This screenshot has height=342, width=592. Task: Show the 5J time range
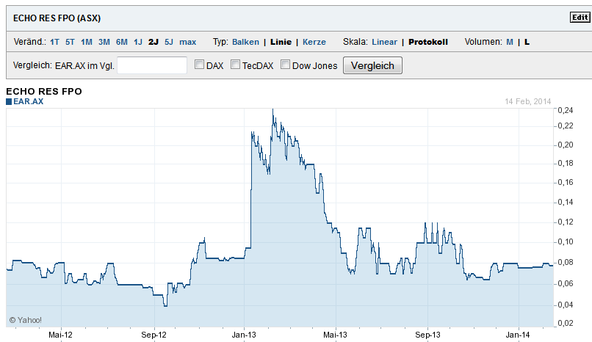[x=169, y=42]
